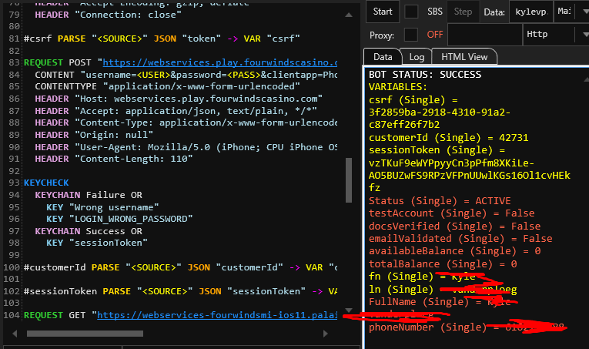
Task: Click the emailValidated = False variable
Action: [x=460, y=238]
